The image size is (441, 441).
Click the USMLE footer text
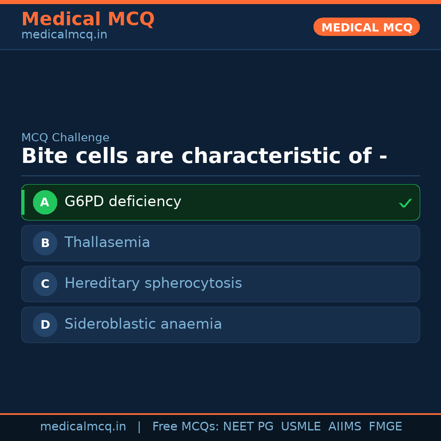(x=301, y=427)
